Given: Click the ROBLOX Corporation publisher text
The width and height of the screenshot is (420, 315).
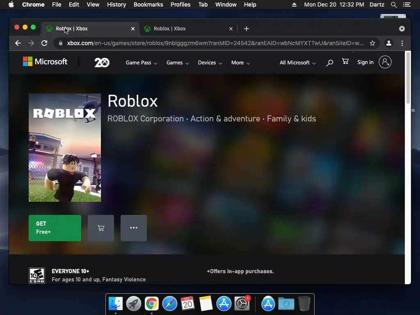Looking at the screenshot, I should (146, 119).
